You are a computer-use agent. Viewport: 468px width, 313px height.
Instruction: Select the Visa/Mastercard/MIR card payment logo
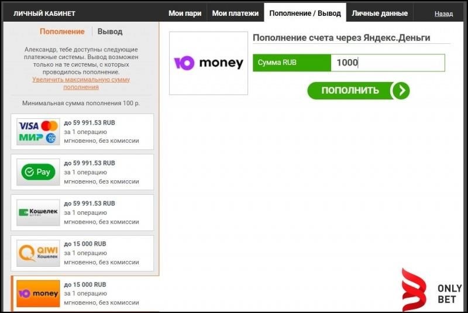38,132
